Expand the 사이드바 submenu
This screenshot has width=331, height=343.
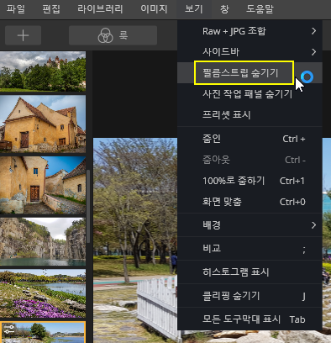(250, 51)
